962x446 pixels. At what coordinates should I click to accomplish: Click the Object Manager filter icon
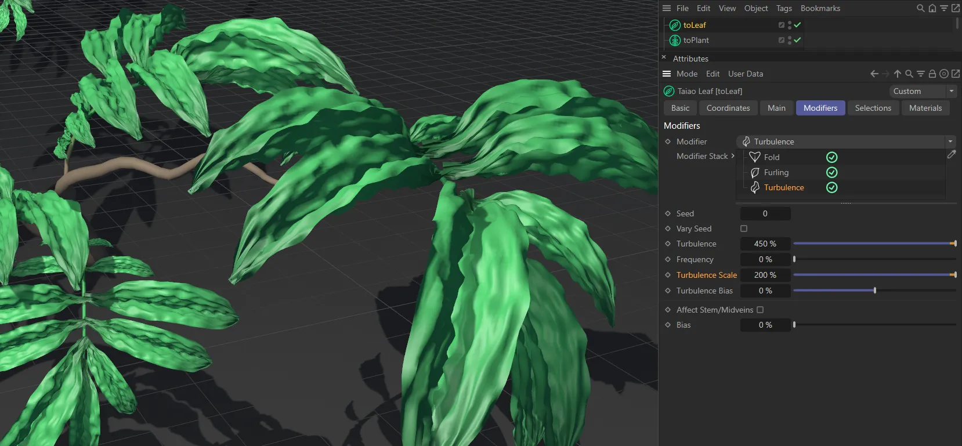944,8
